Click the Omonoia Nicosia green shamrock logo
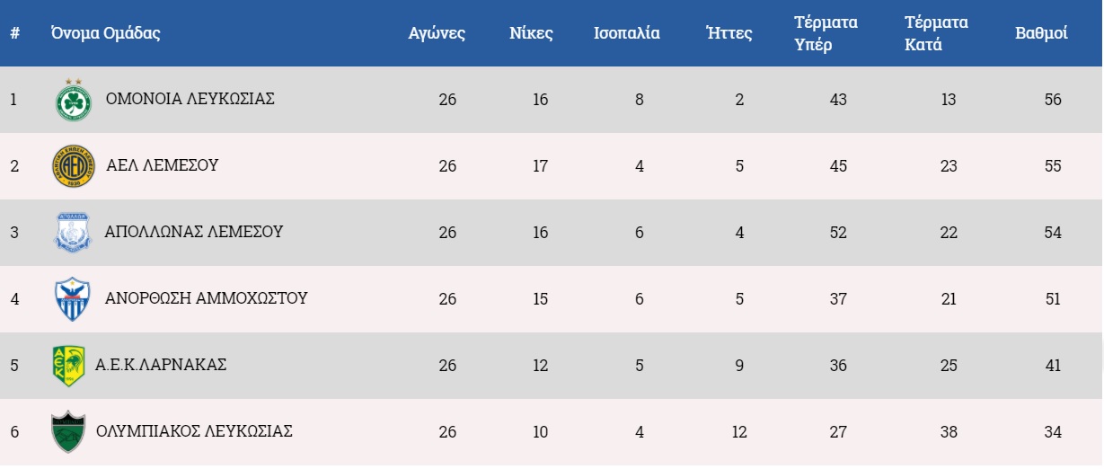 (73, 100)
